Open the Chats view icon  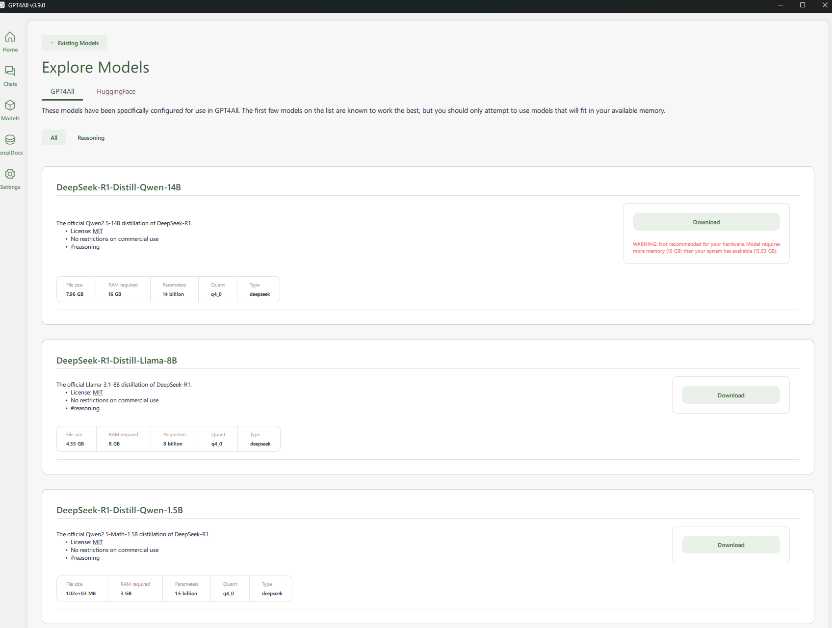10,71
